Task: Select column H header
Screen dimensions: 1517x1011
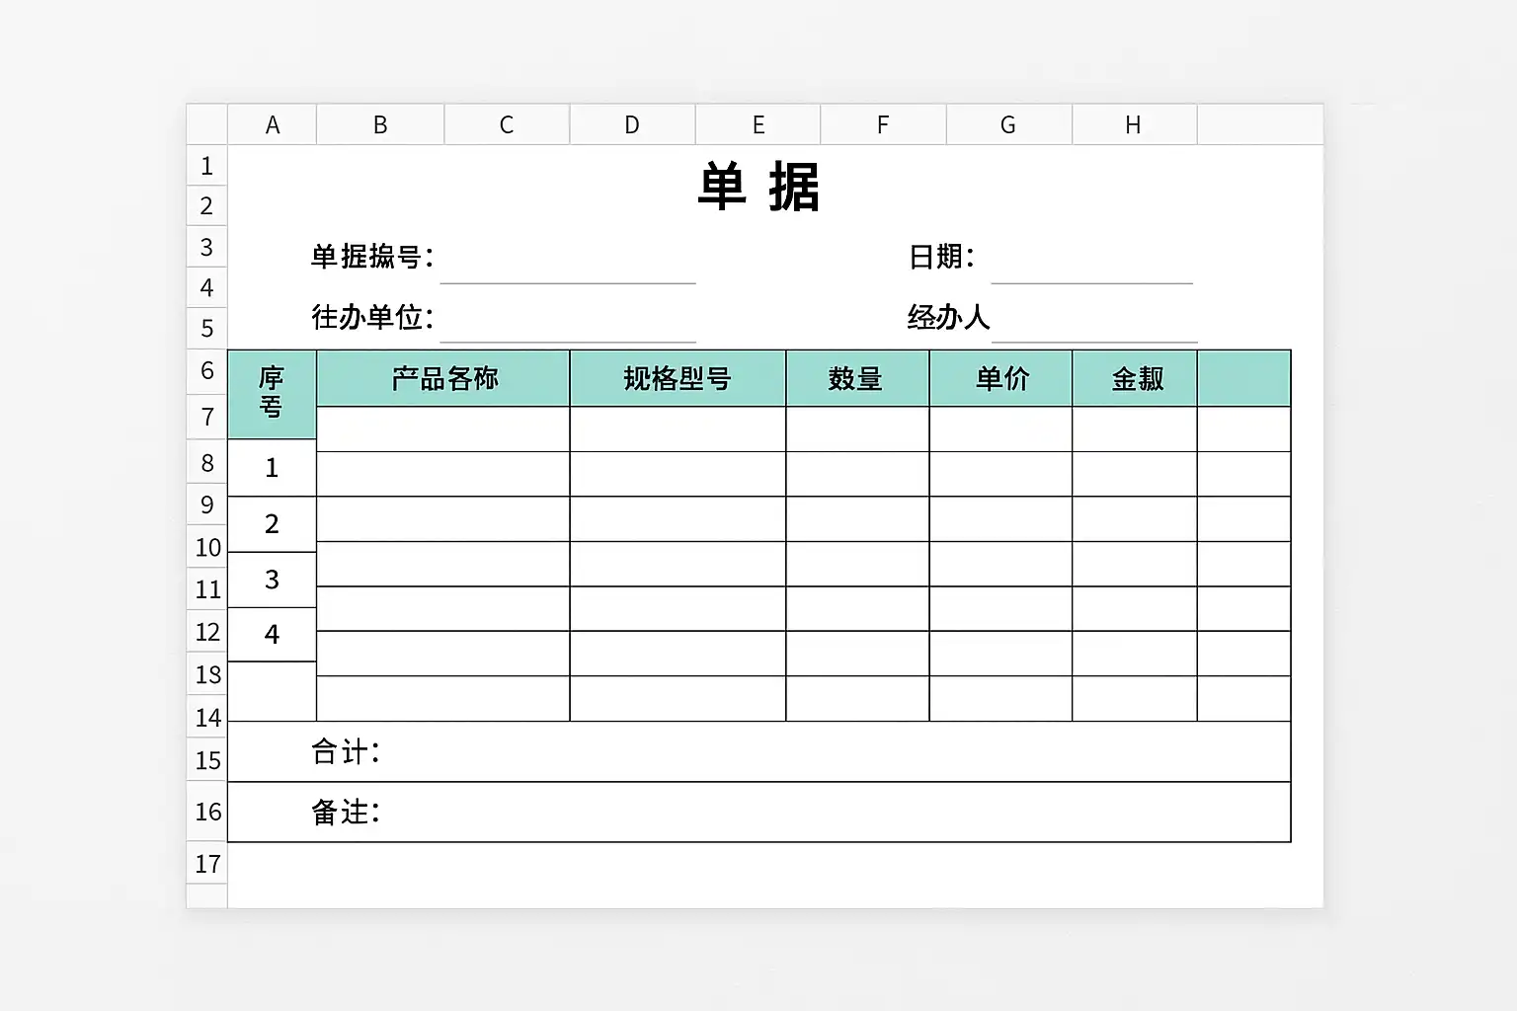Action: 1134,124
